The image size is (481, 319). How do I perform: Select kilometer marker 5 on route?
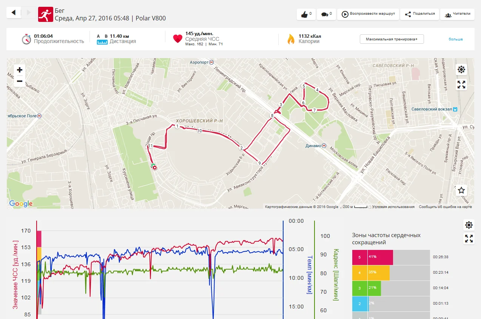pos(304,86)
